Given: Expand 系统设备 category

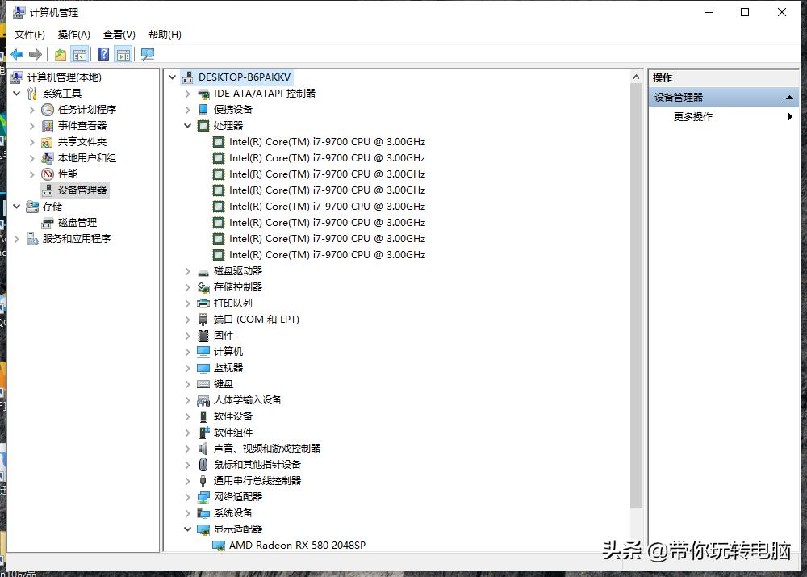Looking at the screenshot, I should [188, 513].
